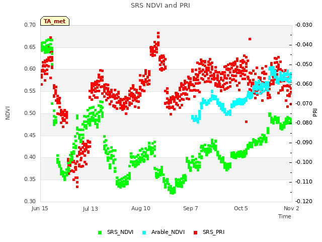Click the Oct 5 date tick label
The width and height of the screenshot is (322, 242).
pos(241,208)
